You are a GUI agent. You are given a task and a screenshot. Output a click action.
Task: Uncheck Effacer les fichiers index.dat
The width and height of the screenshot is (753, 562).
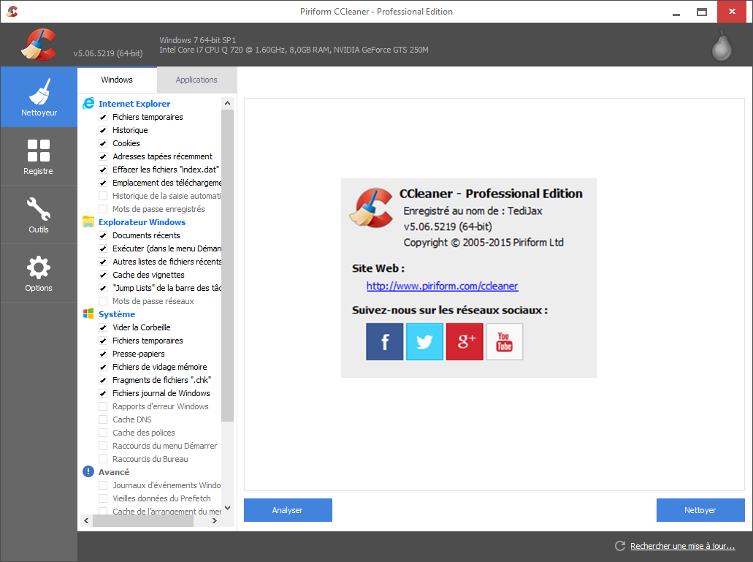103,170
